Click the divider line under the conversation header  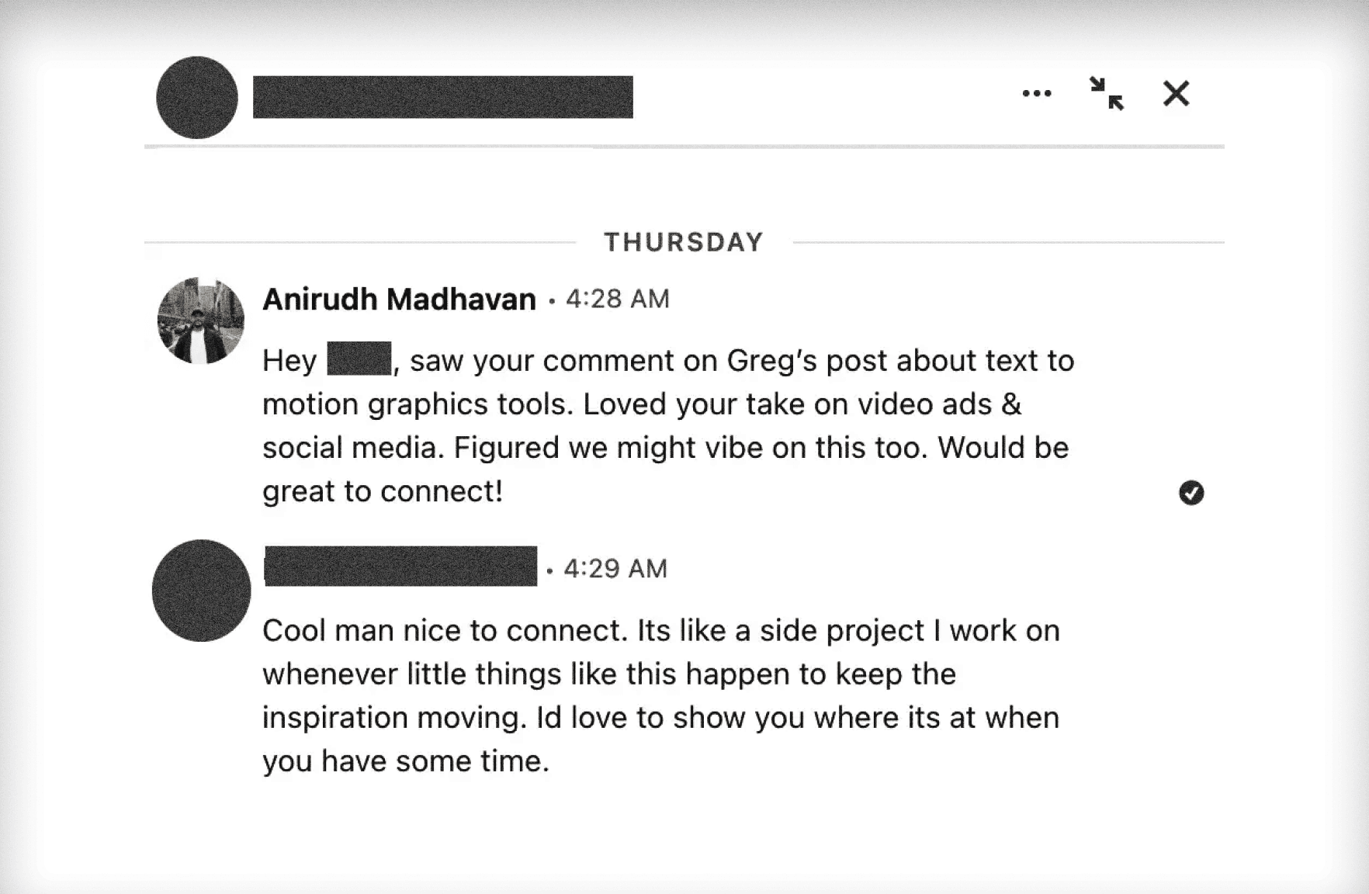coord(682,146)
